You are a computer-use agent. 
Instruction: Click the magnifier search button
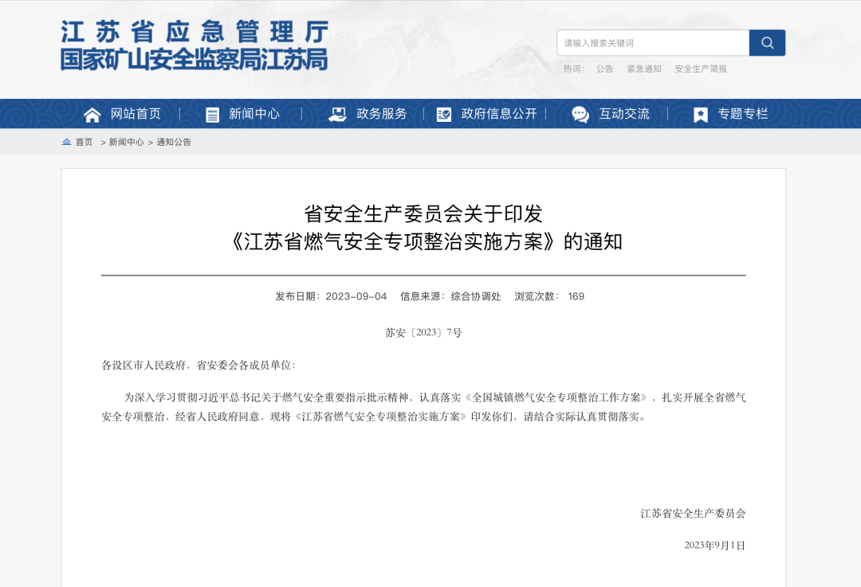tap(767, 43)
